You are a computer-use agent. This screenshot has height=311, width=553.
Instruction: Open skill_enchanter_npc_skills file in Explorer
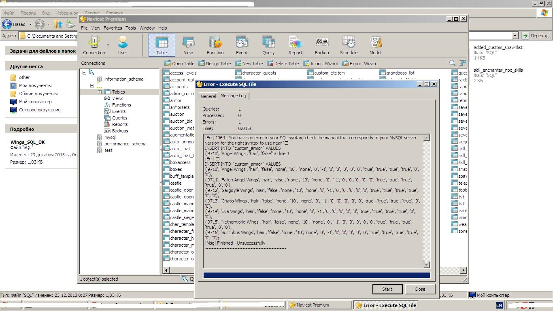tap(498, 70)
